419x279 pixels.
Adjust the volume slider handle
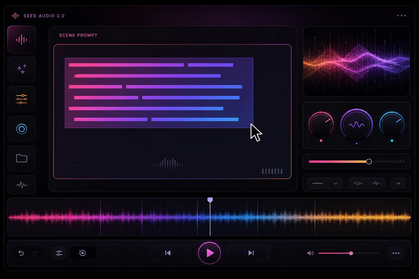pos(351,253)
